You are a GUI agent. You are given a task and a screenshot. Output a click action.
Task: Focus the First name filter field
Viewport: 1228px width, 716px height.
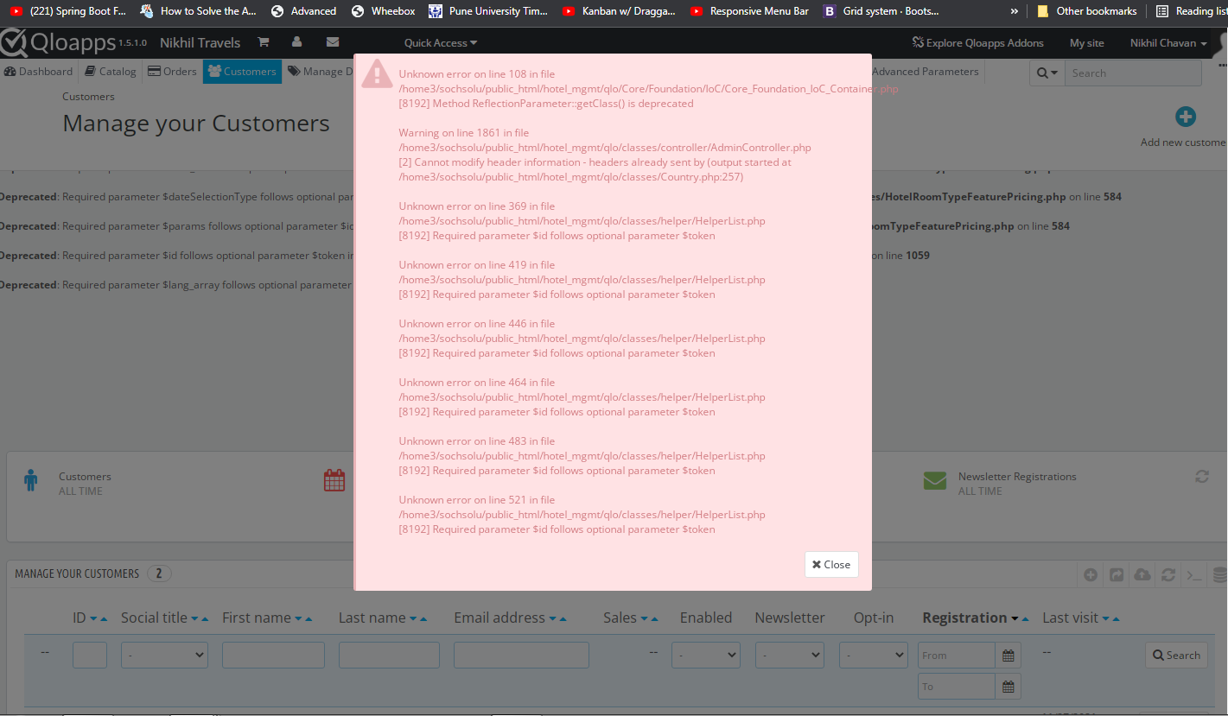point(273,655)
